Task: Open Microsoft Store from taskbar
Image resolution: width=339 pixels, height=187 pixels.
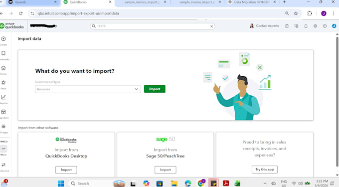Action: 160,184
